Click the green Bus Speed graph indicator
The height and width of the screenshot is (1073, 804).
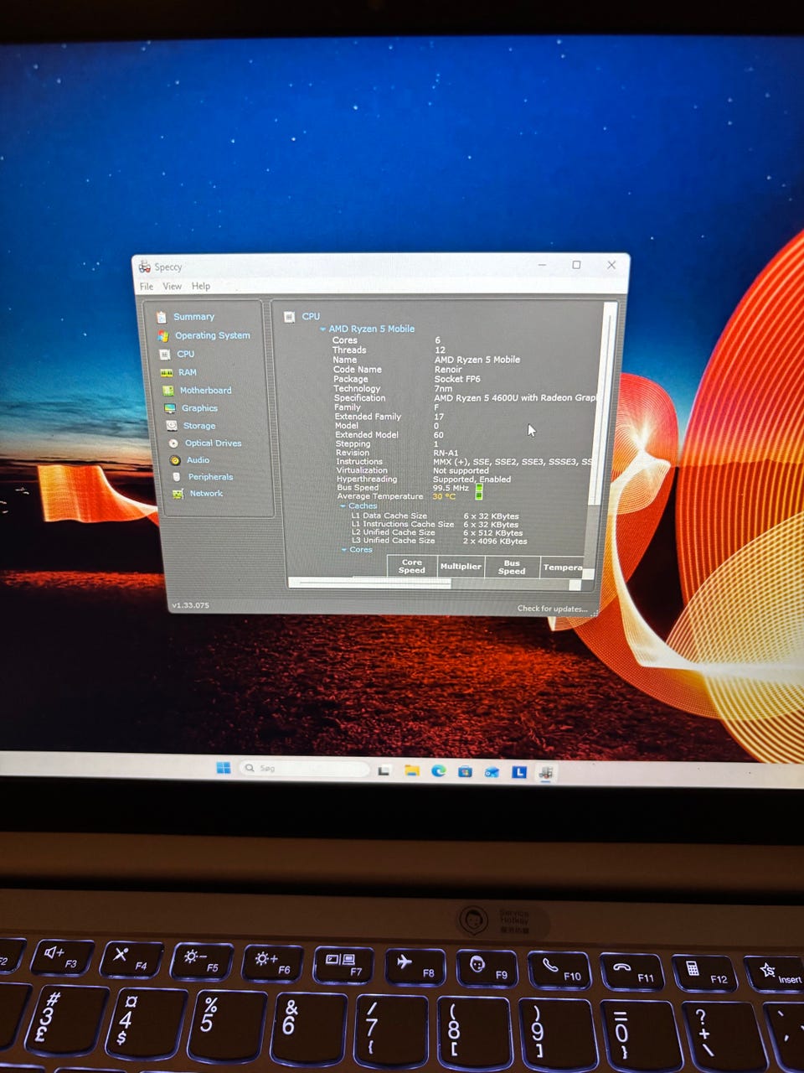[479, 487]
